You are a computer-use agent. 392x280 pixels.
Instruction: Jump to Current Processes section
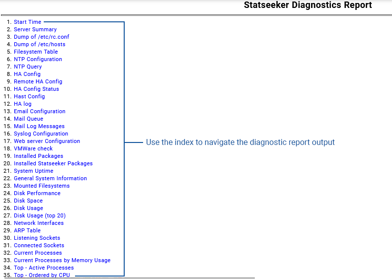[38, 253]
